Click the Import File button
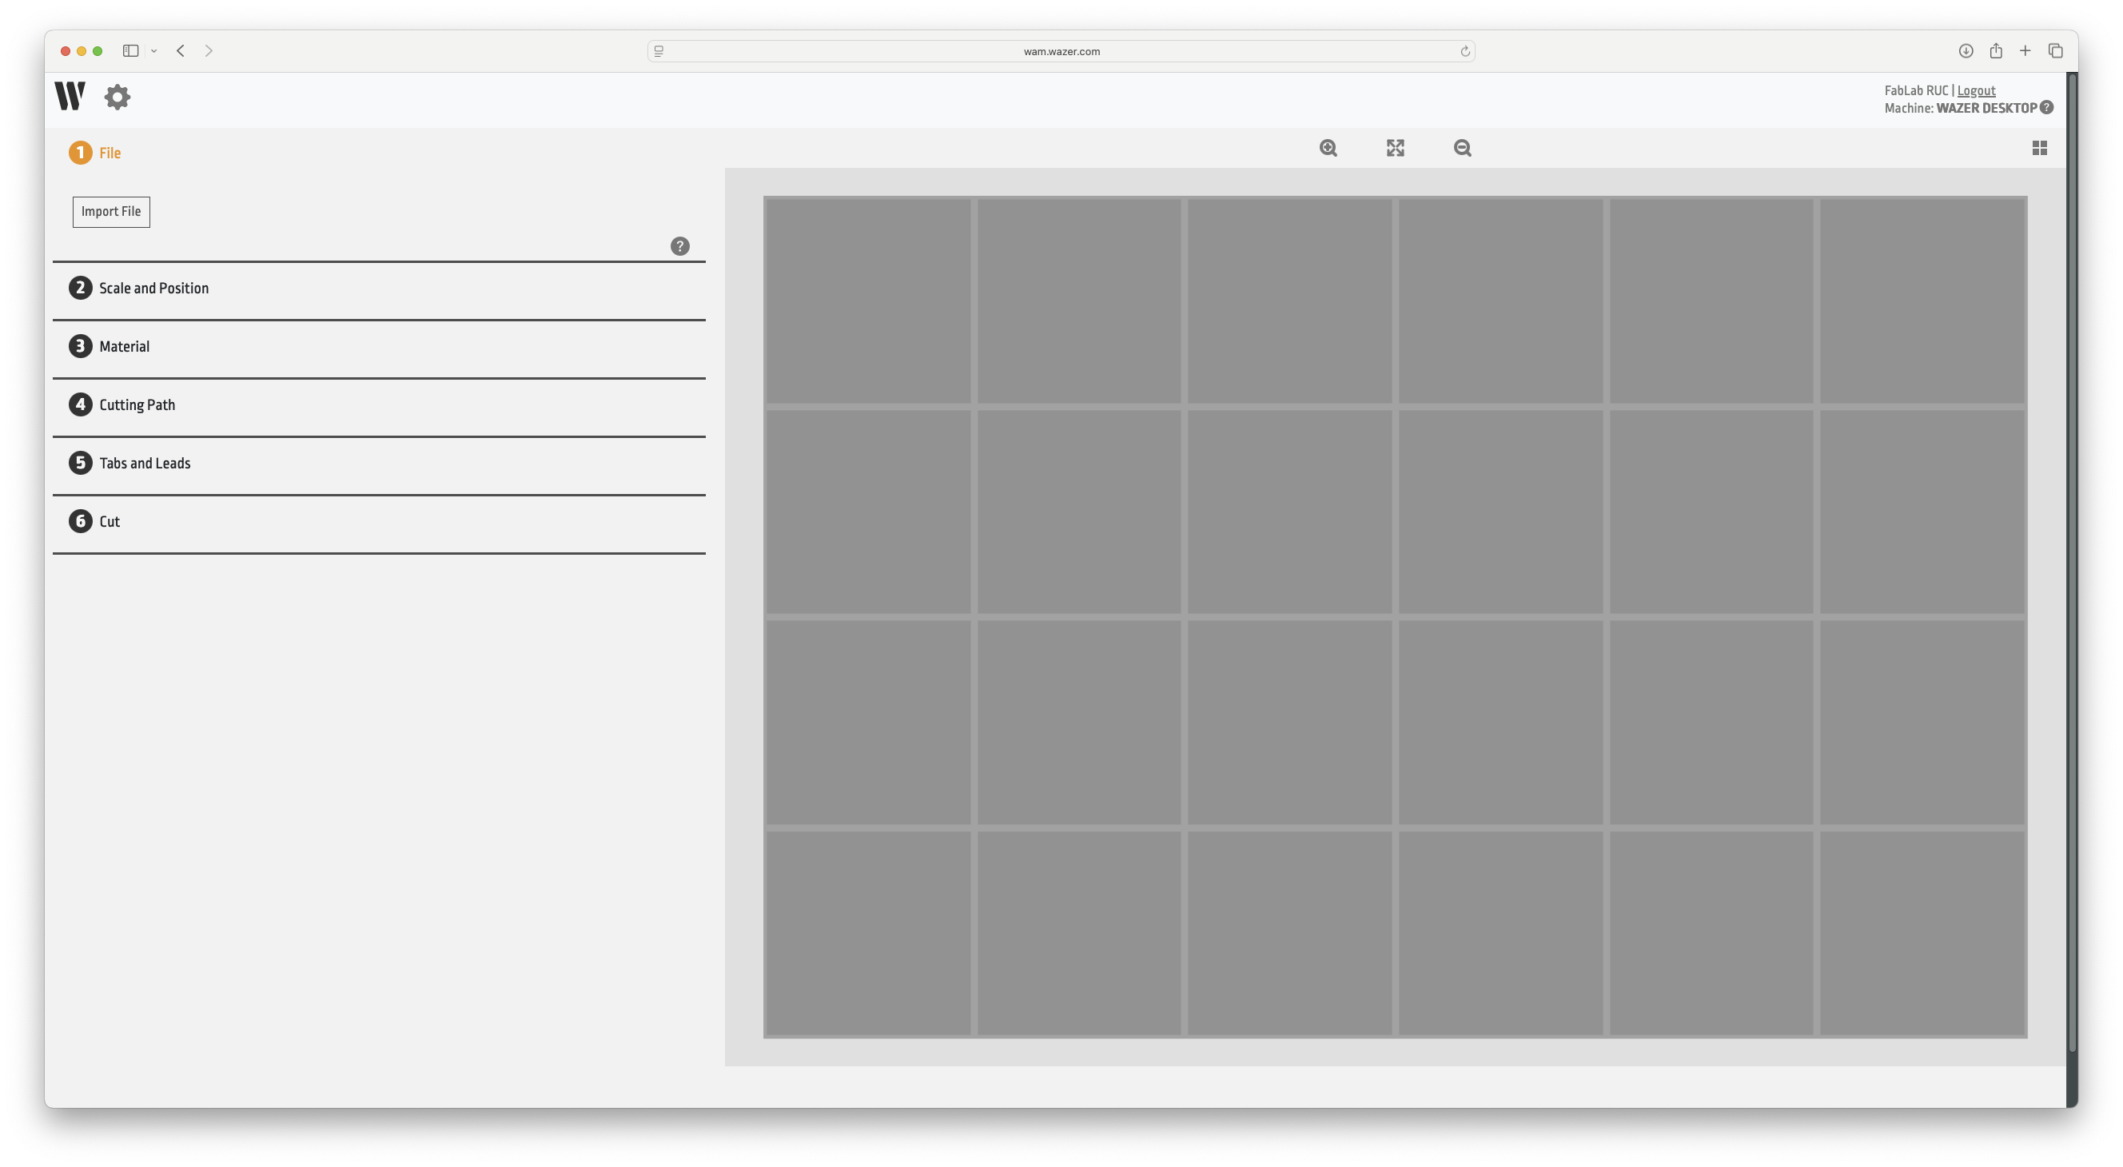The width and height of the screenshot is (2123, 1167). pos(111,212)
